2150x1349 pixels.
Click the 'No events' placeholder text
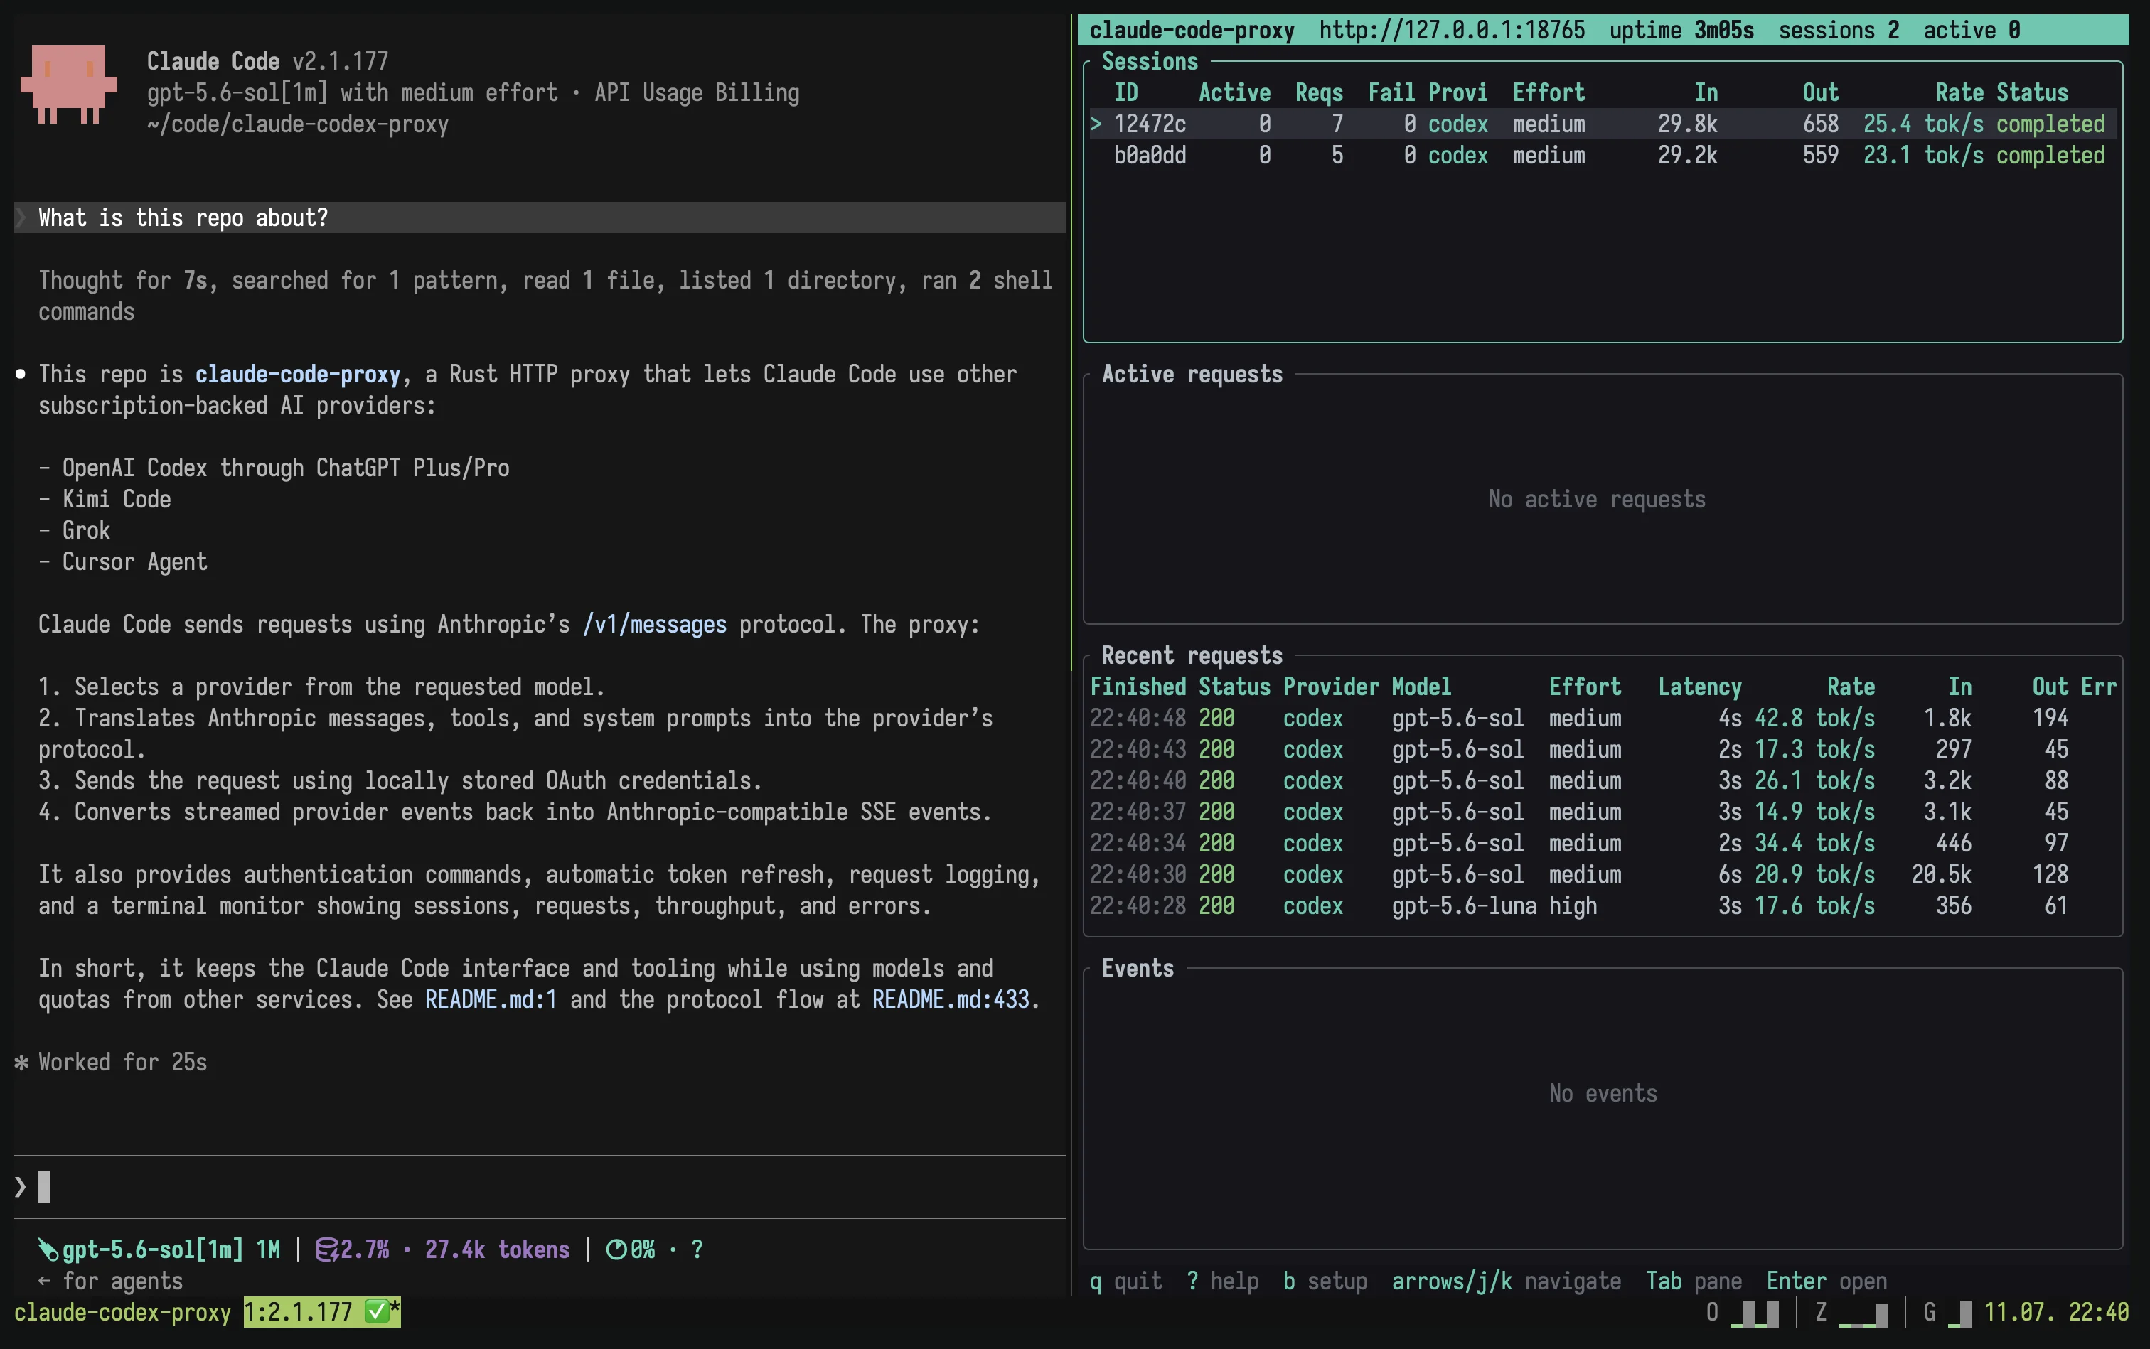click(x=1603, y=1093)
